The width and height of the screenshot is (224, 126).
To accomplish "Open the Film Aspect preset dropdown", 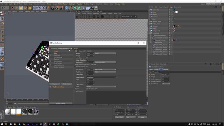I will pos(105,70).
